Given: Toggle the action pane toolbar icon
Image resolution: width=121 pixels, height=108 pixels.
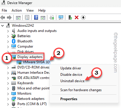Looking at the screenshot, I should [43, 18].
